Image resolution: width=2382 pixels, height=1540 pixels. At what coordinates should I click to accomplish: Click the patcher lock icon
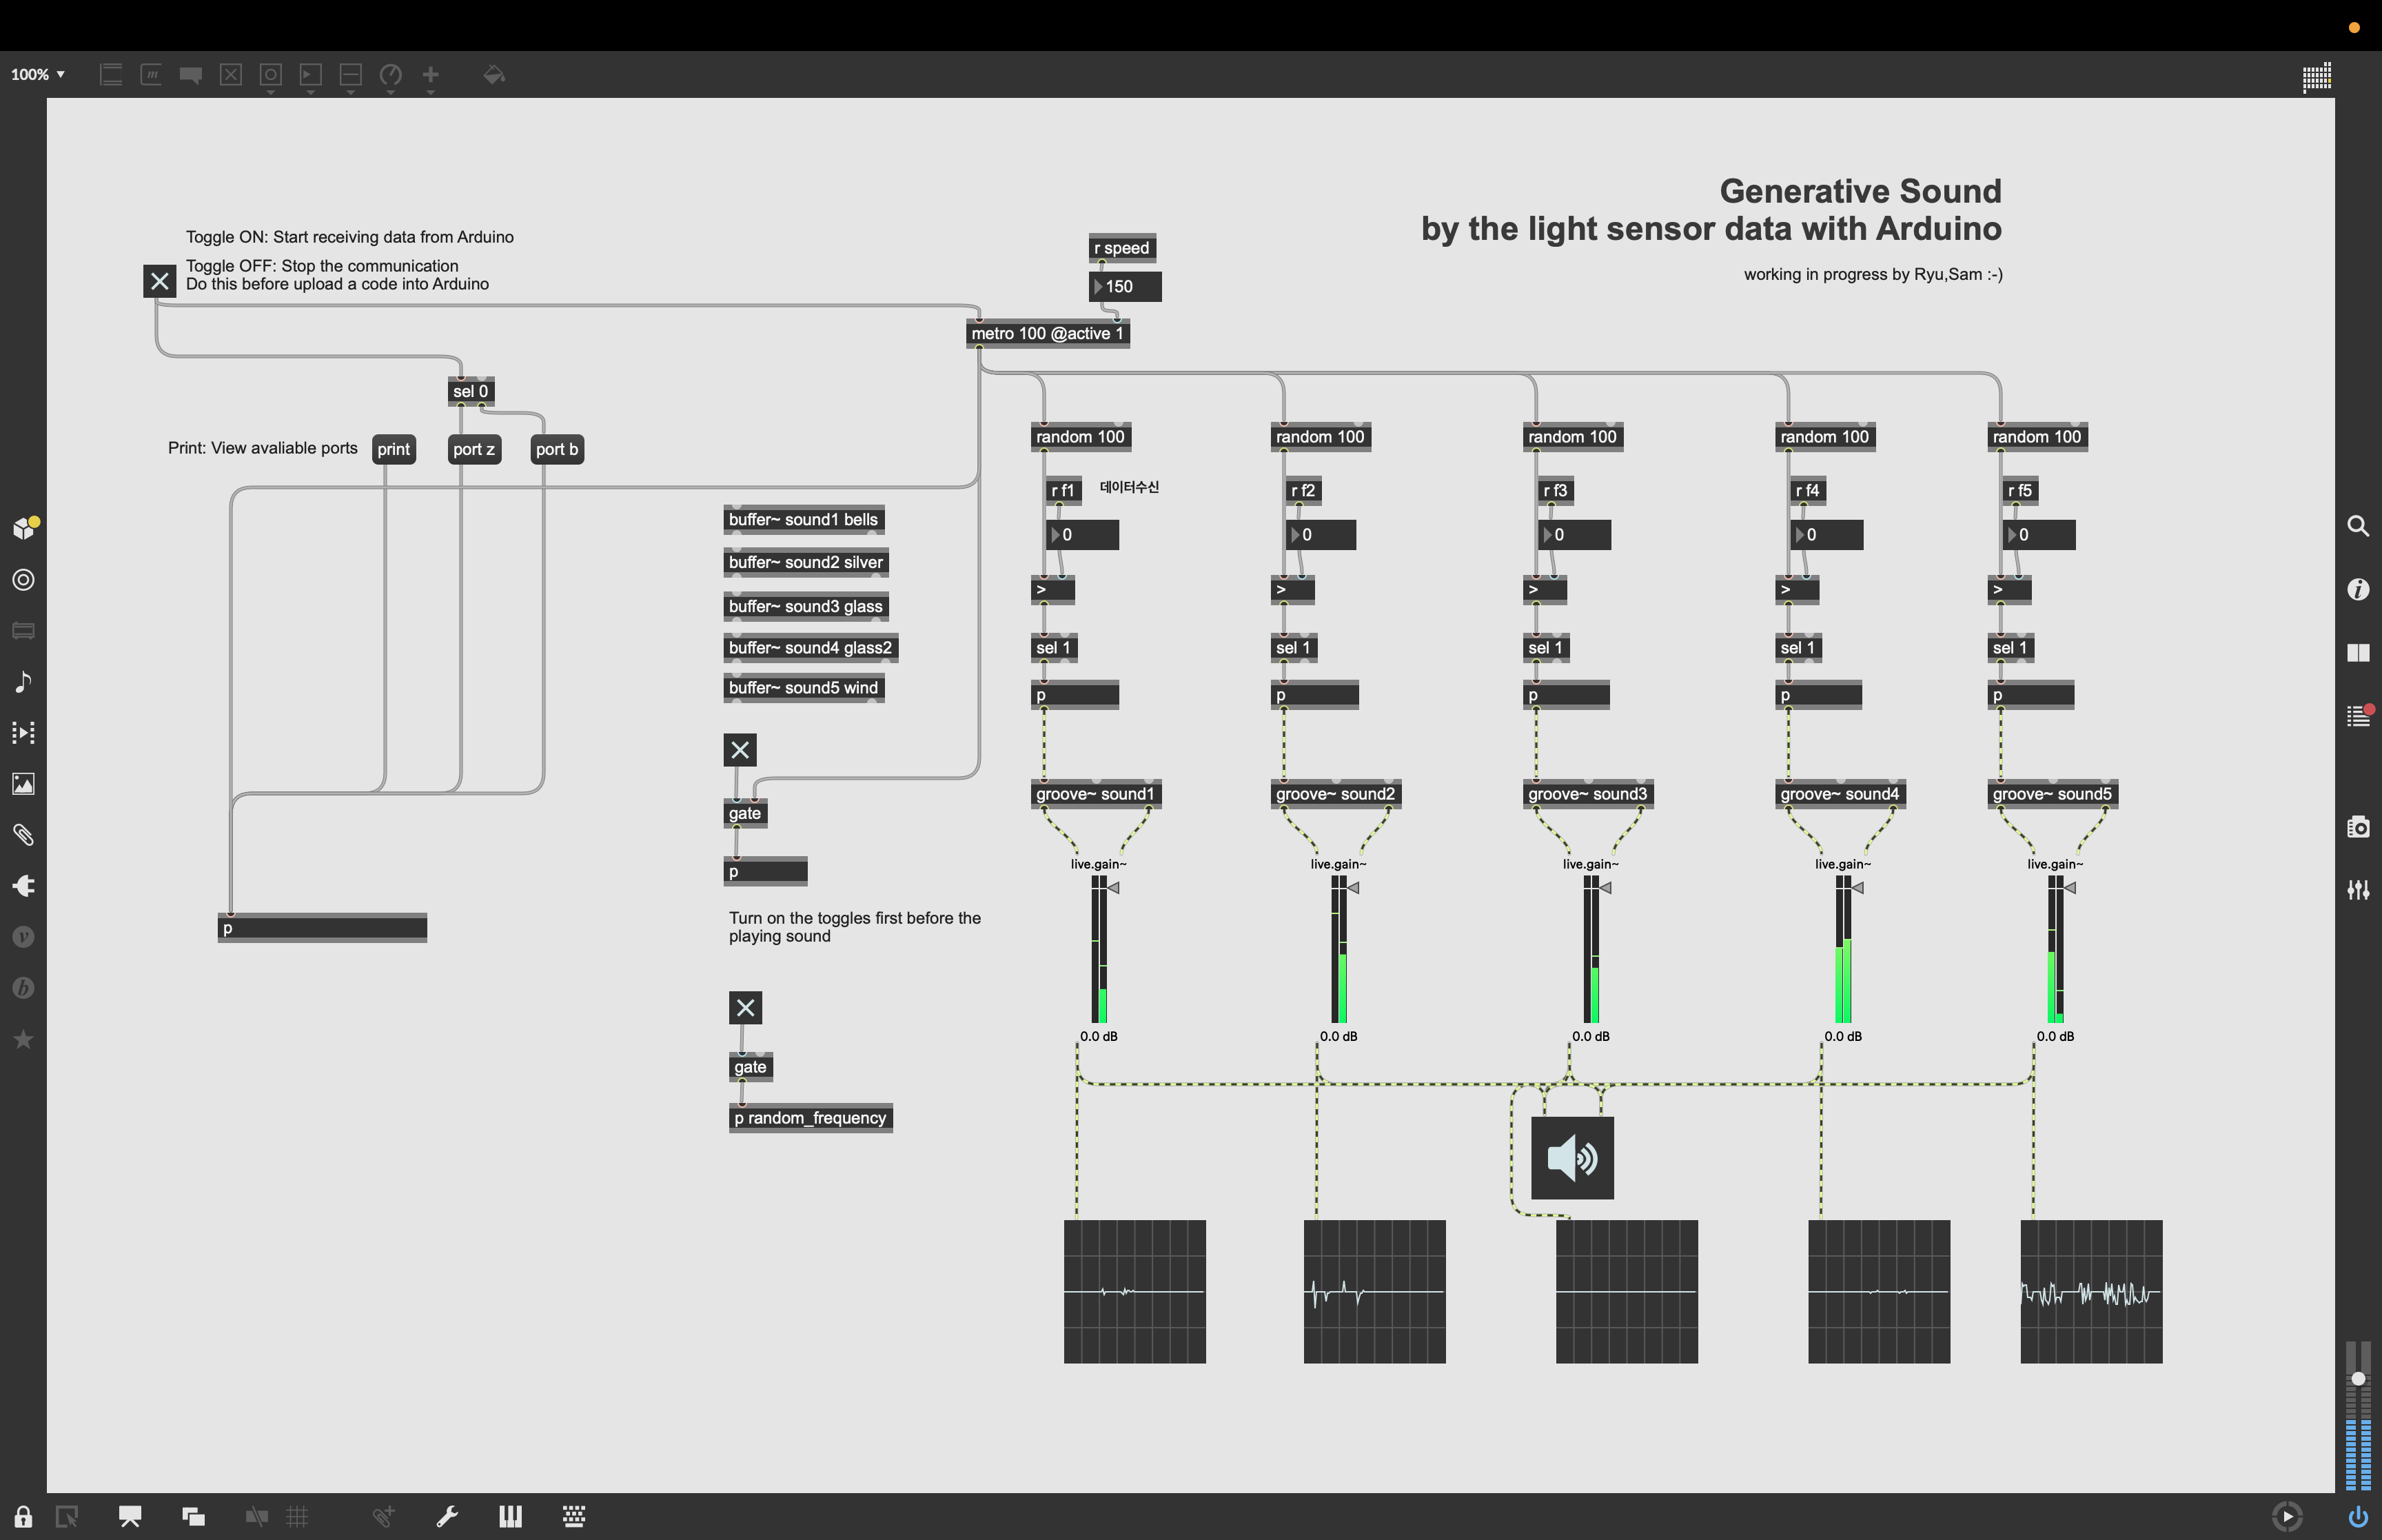click(23, 1516)
